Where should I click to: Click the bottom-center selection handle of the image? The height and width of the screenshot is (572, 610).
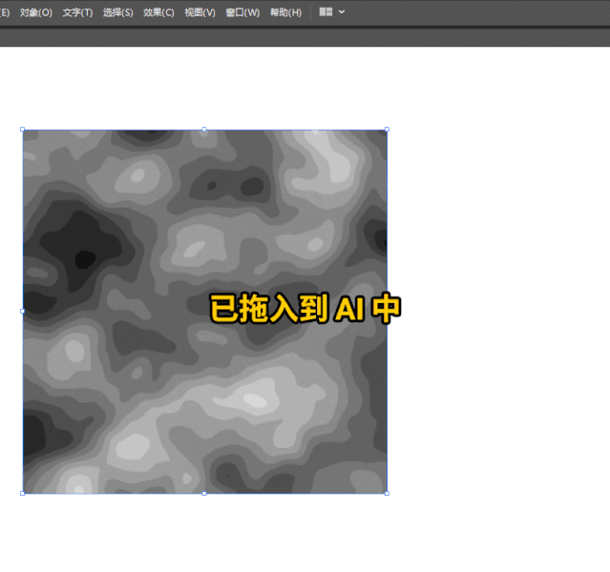(x=204, y=493)
